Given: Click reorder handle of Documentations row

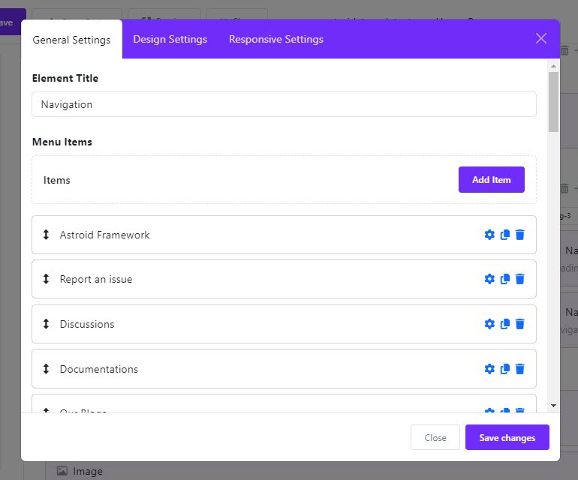Looking at the screenshot, I should (46, 369).
